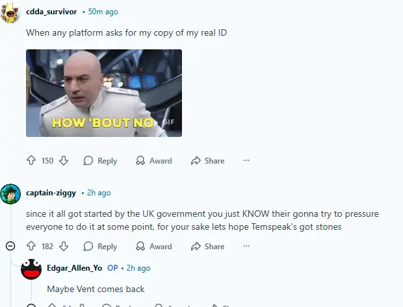The height and width of the screenshot is (307, 403).
Task: Upvote captain-ziggy's comment
Action: click(31, 246)
